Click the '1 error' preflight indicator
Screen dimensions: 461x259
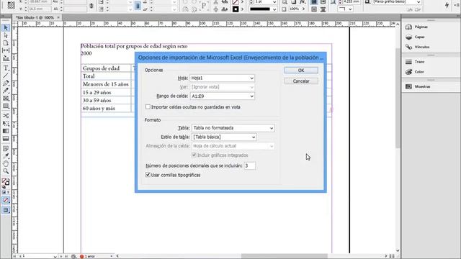tap(88, 256)
